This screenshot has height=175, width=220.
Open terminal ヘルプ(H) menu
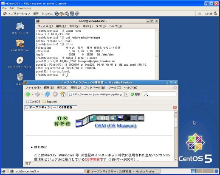click(116, 26)
